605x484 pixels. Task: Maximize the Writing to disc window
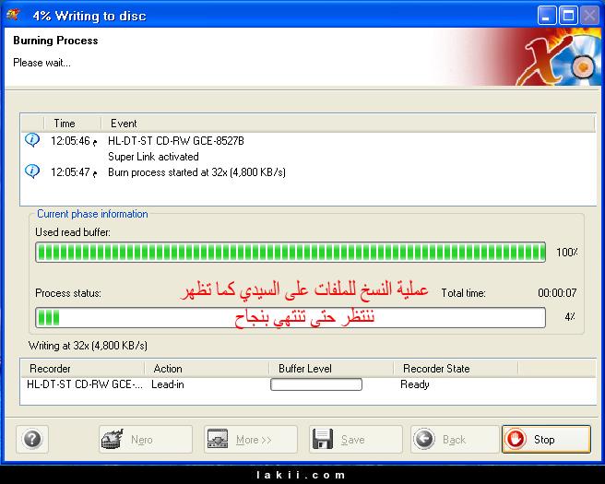[568, 16]
